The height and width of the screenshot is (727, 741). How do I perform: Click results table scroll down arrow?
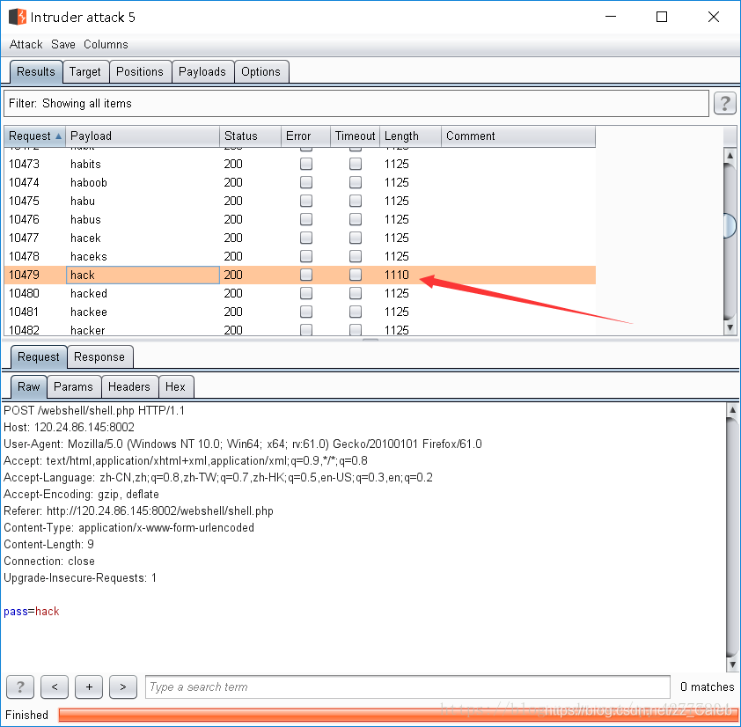pos(730,327)
